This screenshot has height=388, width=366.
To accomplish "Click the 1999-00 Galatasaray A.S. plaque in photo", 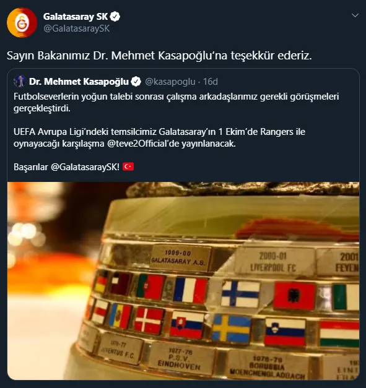I will 179,258.
